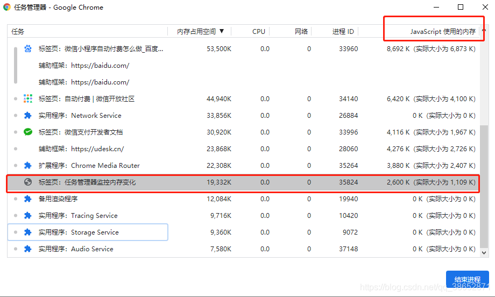Click memory value 30,920K

click(219, 132)
